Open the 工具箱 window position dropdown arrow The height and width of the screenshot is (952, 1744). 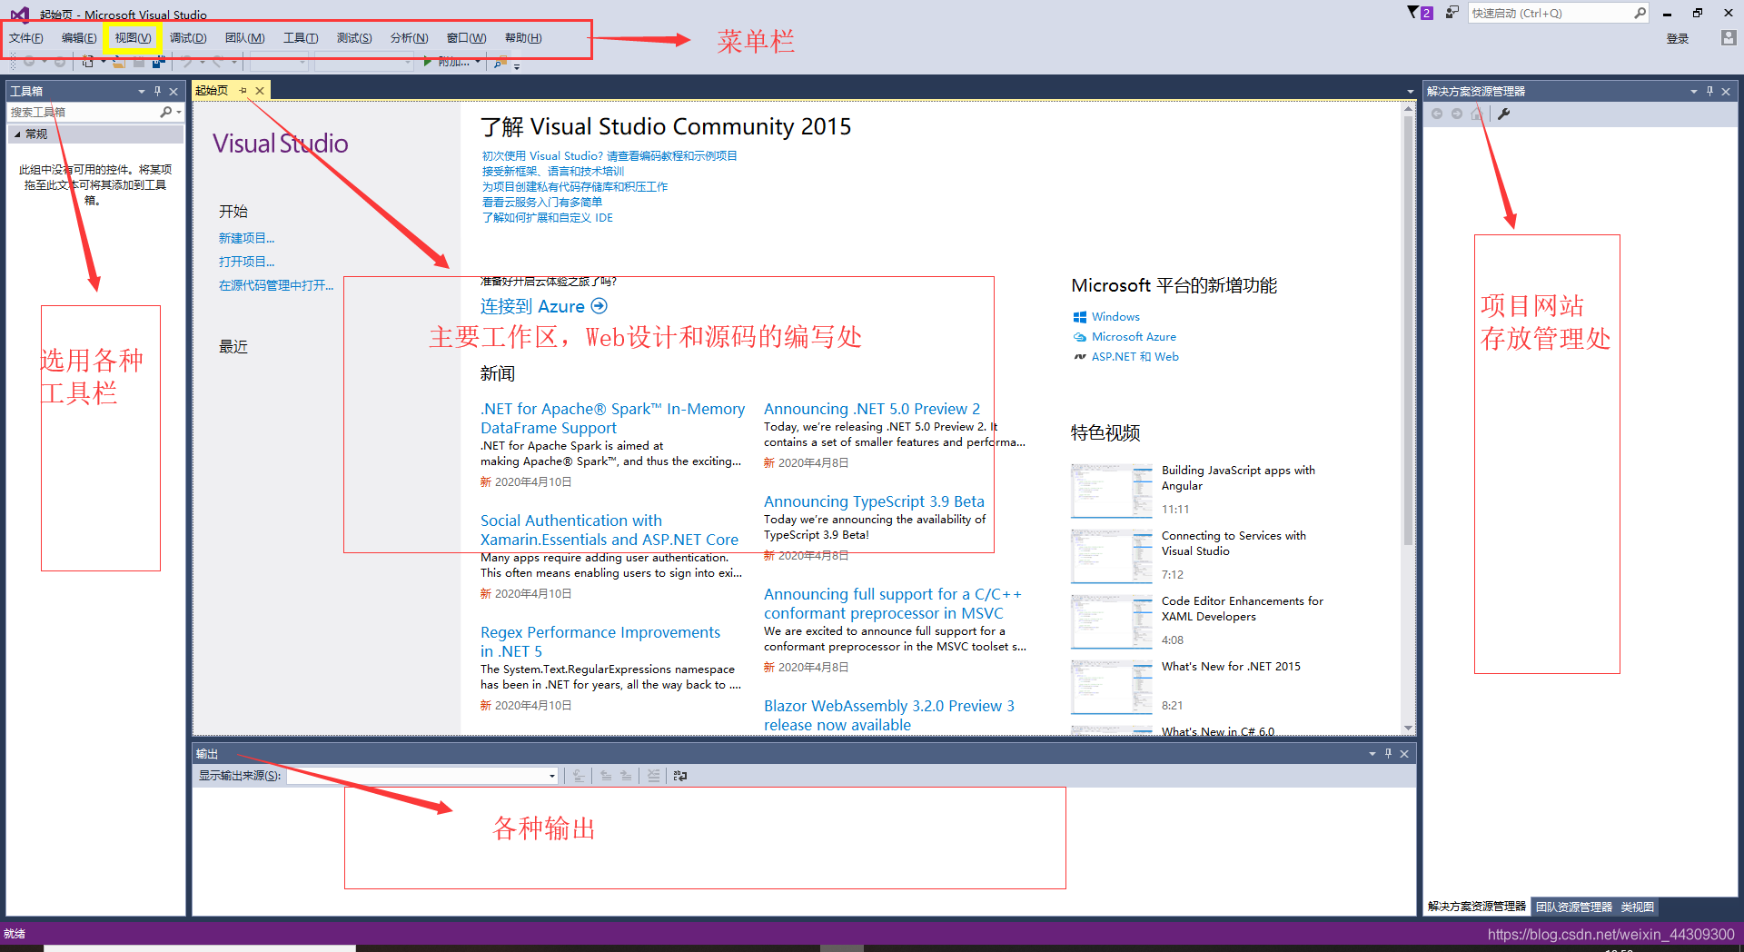[x=142, y=92]
